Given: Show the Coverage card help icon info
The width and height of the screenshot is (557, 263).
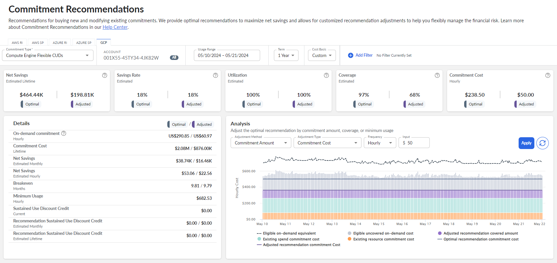Looking at the screenshot, I should click(x=437, y=75).
